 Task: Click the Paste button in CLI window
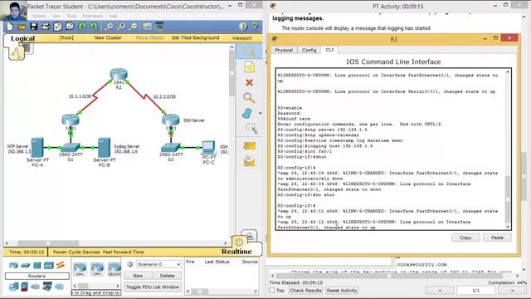497,238
